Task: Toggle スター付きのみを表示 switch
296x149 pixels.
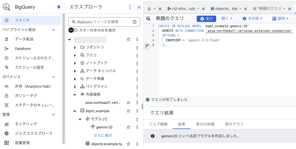Action: click(73, 30)
